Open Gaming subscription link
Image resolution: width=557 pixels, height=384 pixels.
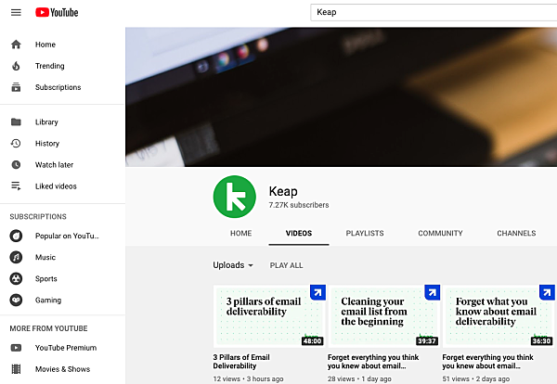tap(48, 300)
